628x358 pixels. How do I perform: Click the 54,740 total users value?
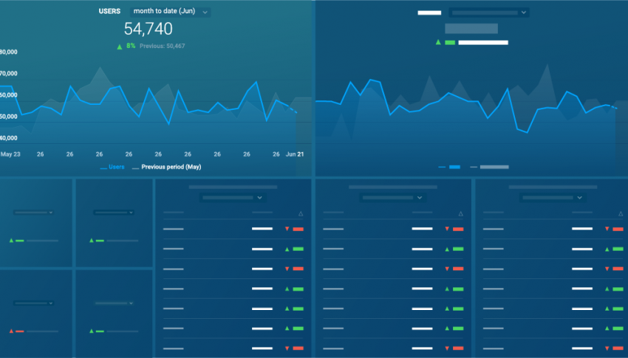[x=149, y=29]
